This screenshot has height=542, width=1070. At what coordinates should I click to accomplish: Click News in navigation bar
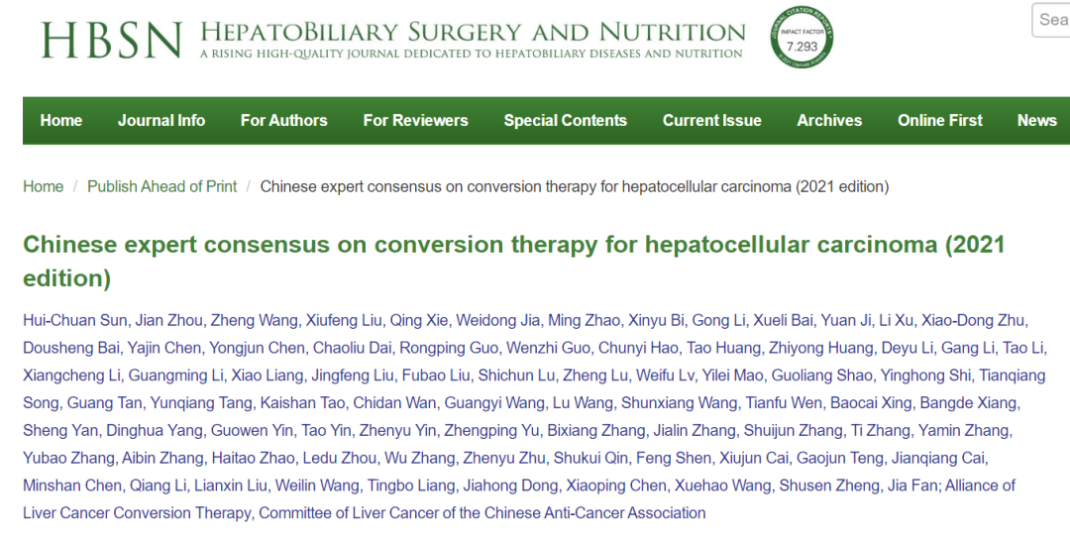pos(1036,121)
